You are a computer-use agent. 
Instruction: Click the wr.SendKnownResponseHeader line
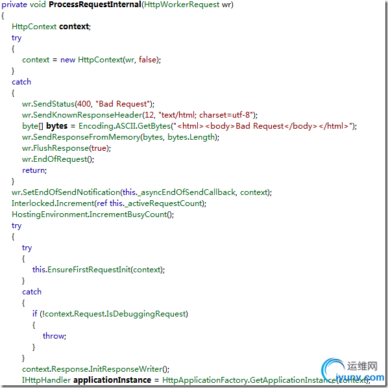point(139,115)
